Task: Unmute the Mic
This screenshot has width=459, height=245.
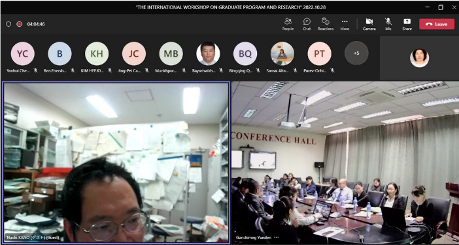Action: [388, 24]
